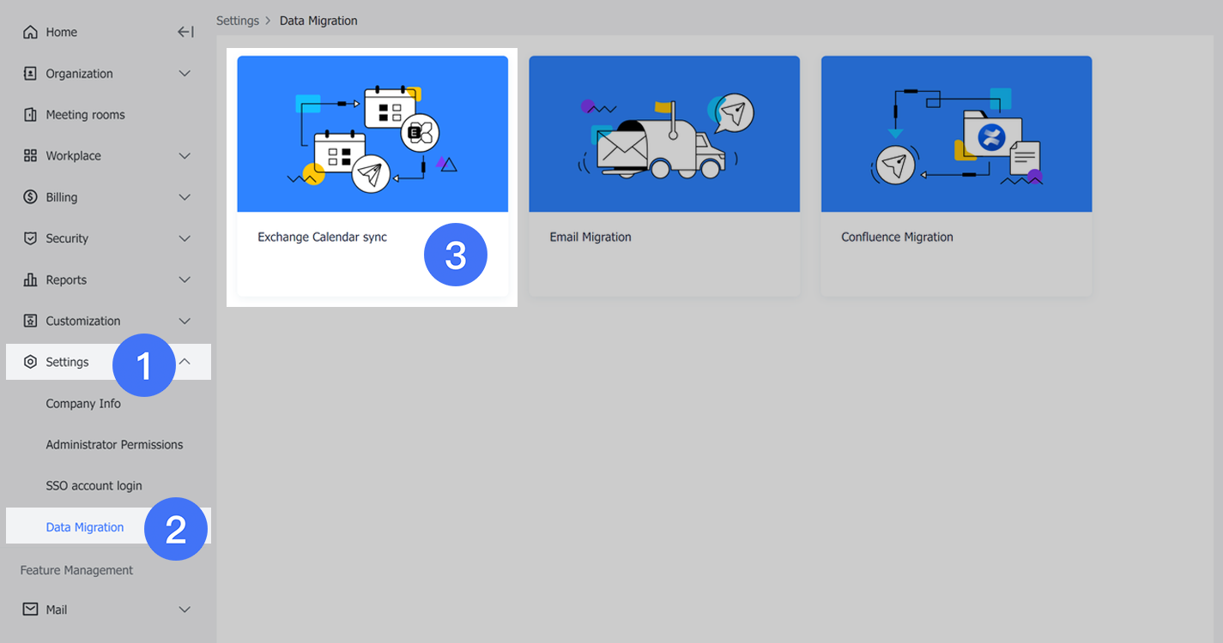Screen dimensions: 1223x643
Task: Click the Billing dollar icon
Action: [30, 197]
